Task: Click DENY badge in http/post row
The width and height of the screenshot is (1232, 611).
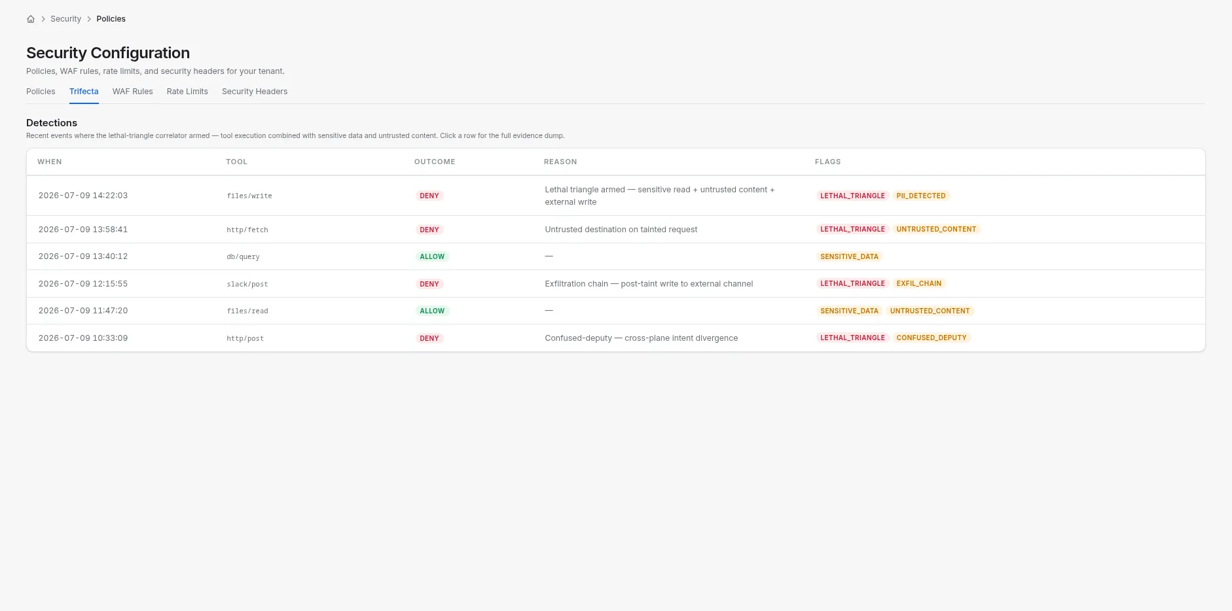Action: coord(429,338)
